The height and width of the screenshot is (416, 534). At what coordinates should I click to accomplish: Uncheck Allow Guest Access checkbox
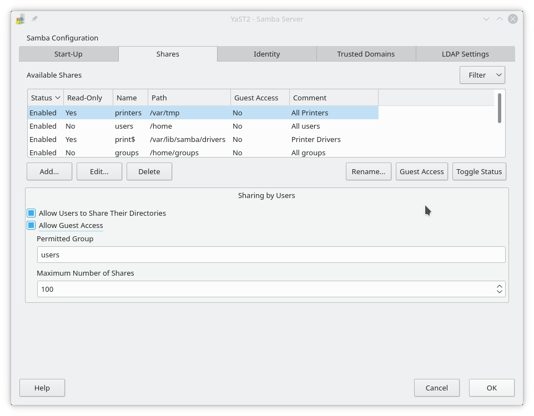pyautogui.click(x=32, y=225)
